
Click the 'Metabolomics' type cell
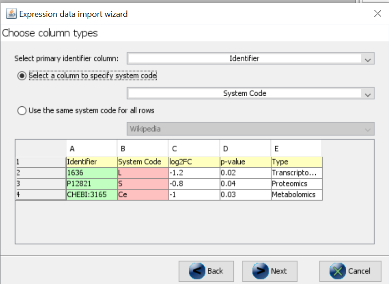pos(297,195)
